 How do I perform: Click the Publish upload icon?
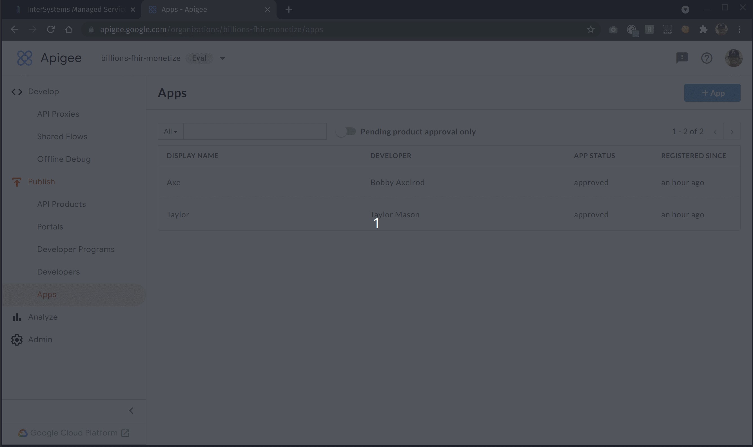click(17, 182)
